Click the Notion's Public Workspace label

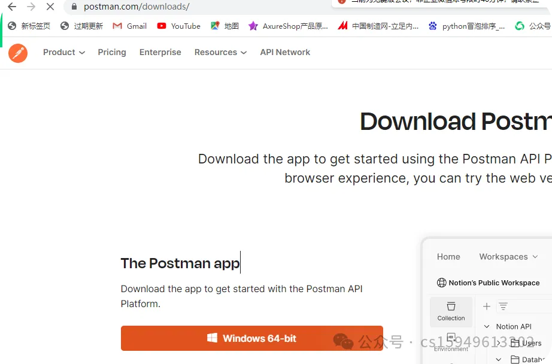(494, 283)
